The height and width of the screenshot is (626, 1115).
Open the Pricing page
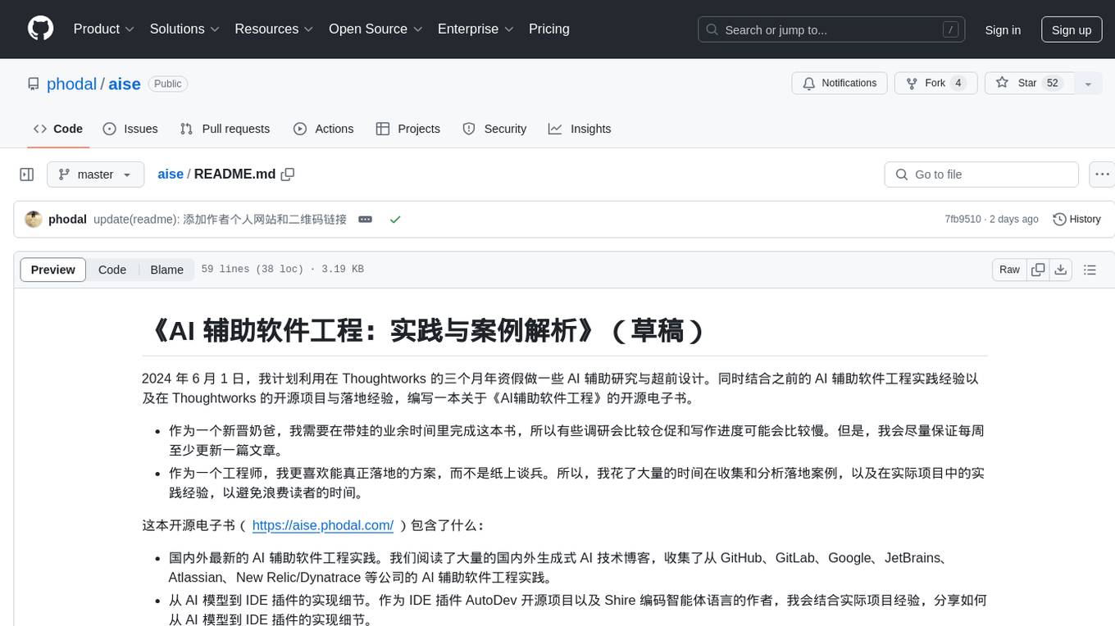[x=549, y=29]
